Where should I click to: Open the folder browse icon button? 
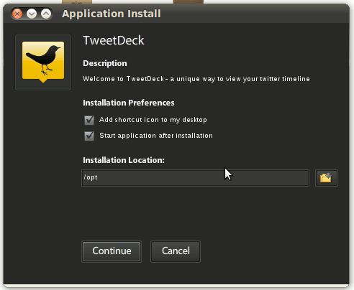click(x=327, y=178)
